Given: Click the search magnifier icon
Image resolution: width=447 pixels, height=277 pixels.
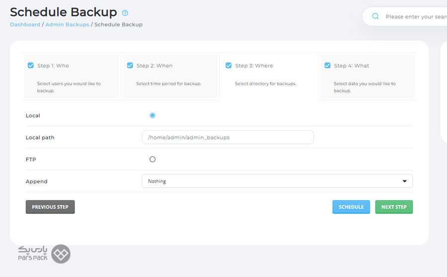Looking at the screenshot, I should pyautogui.click(x=375, y=16).
